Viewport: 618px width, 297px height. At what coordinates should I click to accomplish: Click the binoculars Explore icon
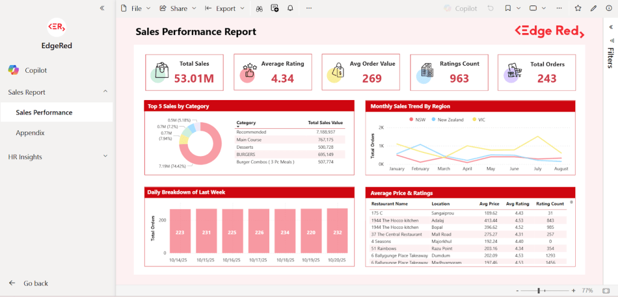click(259, 8)
